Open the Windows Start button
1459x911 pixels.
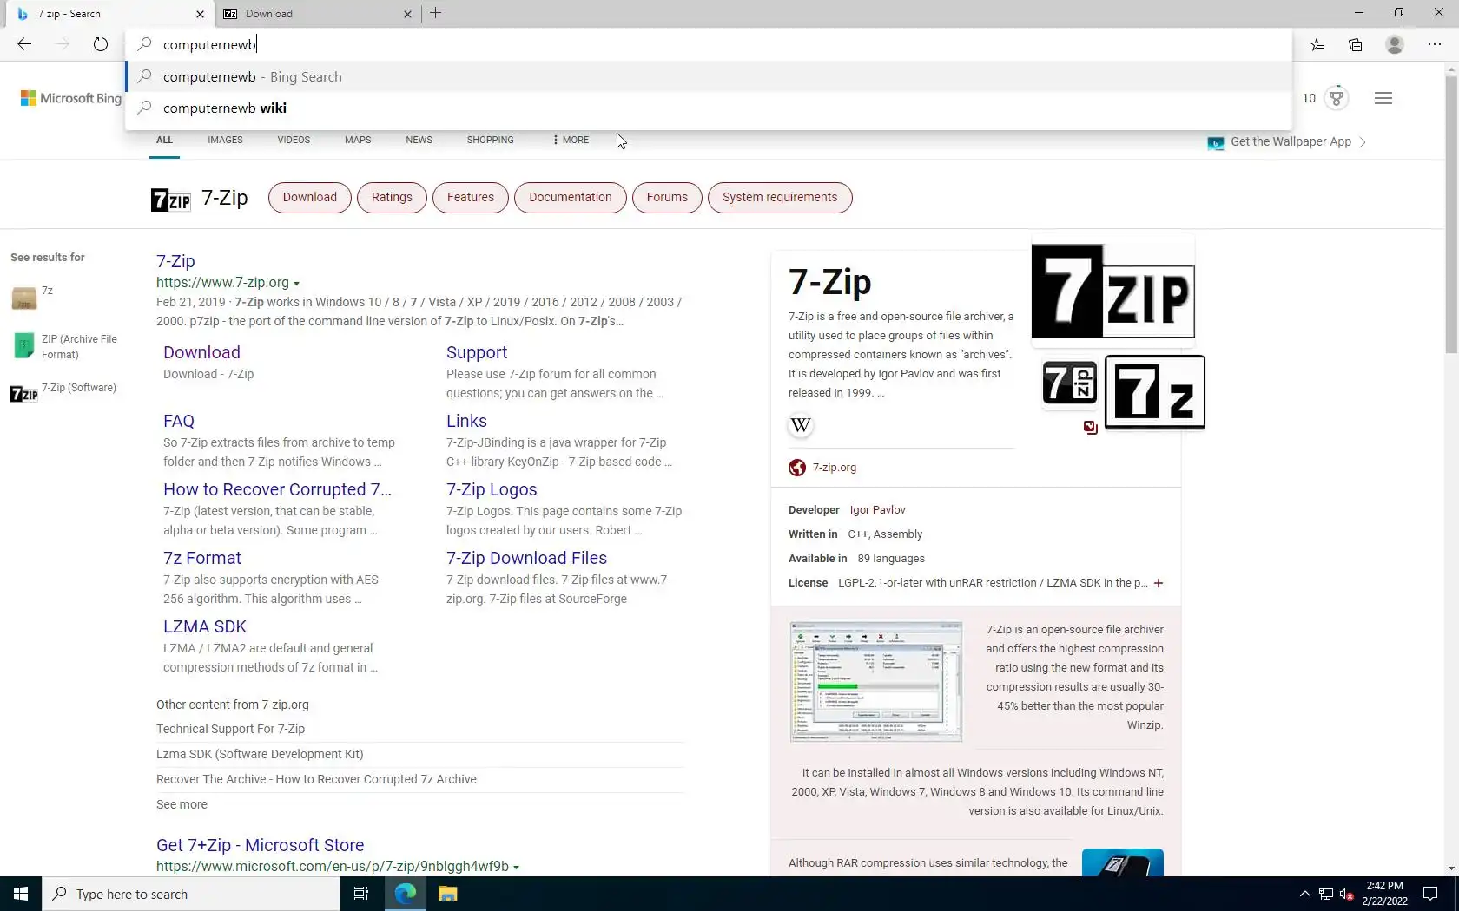click(21, 894)
